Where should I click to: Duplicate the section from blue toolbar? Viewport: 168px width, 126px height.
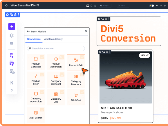11,14
